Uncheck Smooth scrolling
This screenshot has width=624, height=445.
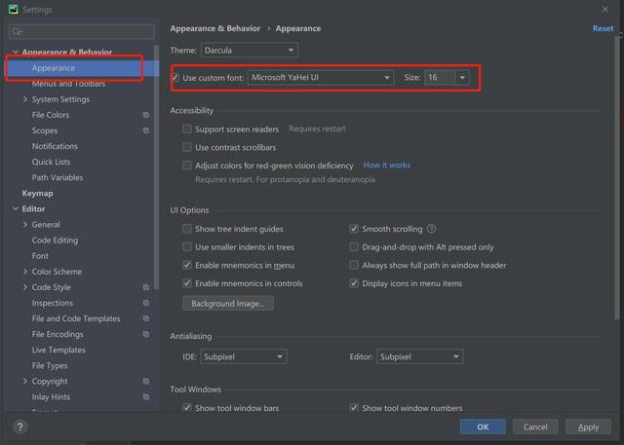coord(354,229)
